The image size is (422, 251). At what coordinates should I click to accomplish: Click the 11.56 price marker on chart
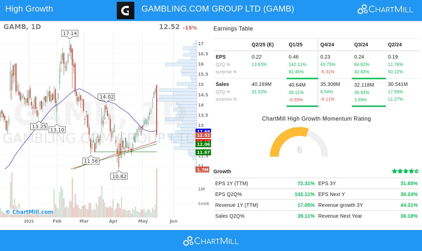[91, 161]
